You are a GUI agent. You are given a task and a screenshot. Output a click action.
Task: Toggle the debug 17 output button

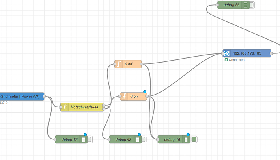coord(90,139)
